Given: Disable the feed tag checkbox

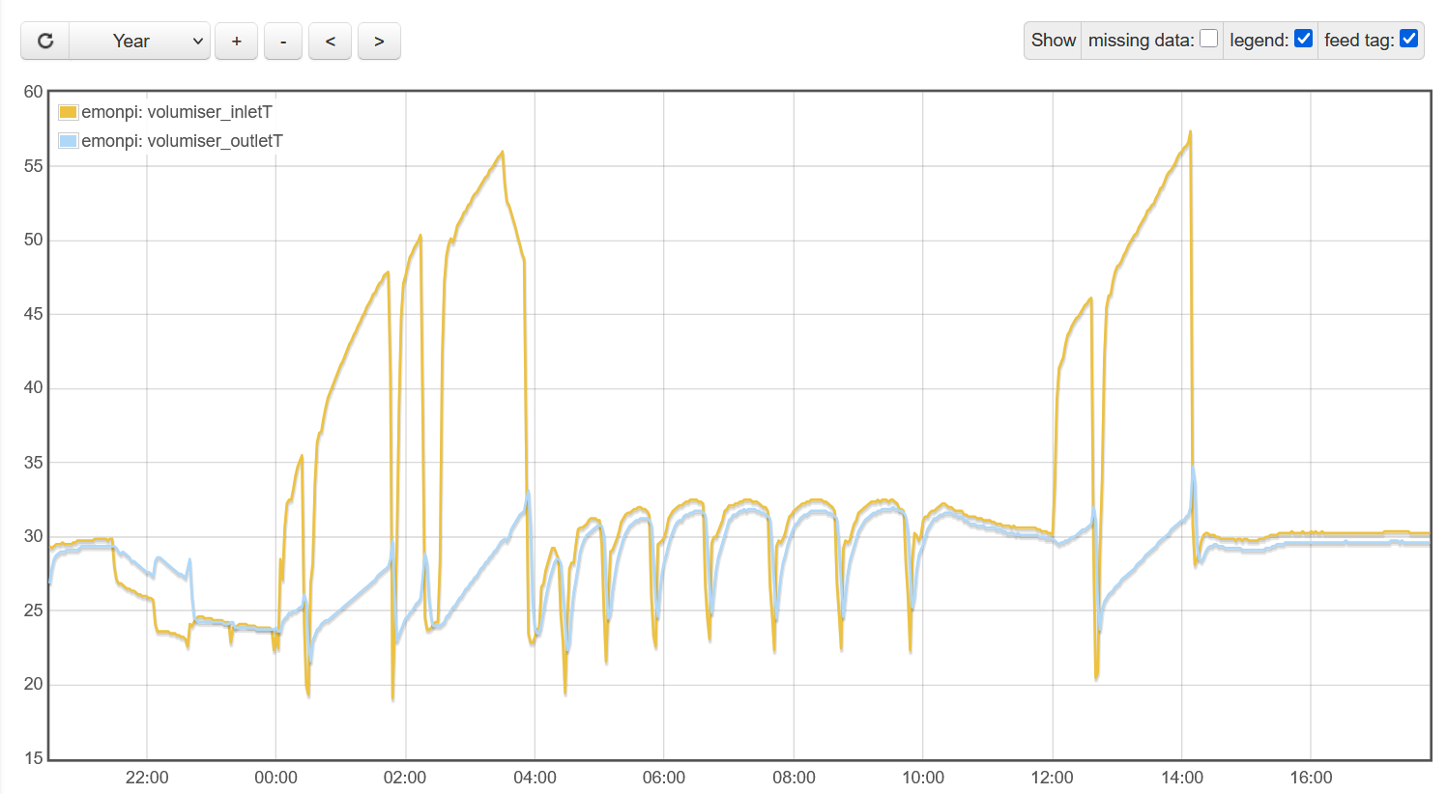Looking at the screenshot, I should 1408,39.
